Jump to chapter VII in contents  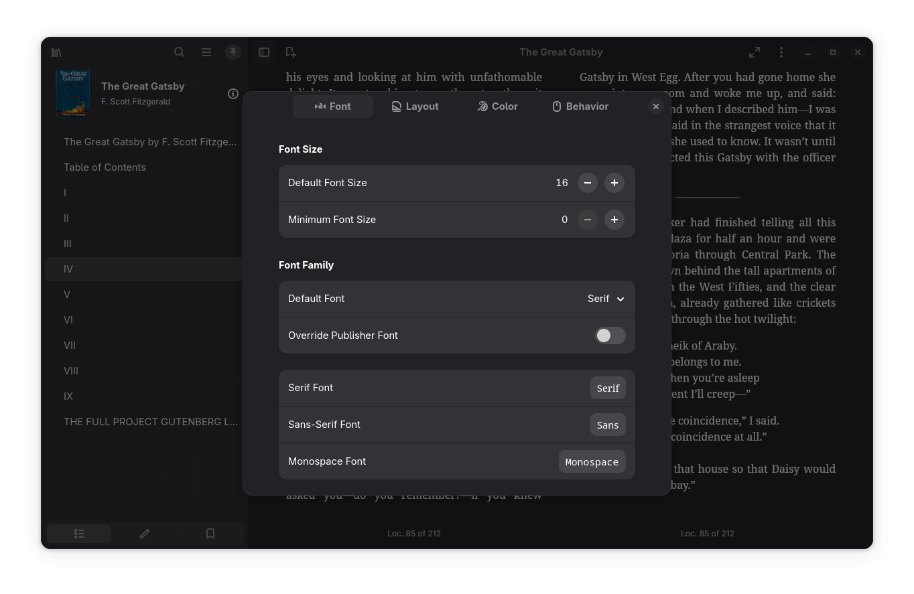coord(70,346)
